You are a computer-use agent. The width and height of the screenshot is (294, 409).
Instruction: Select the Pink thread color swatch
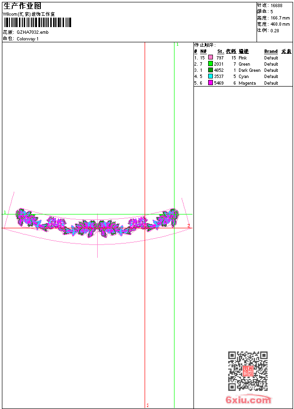211,58
